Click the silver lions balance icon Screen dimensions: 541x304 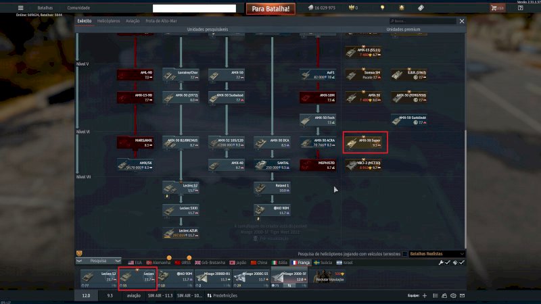click(310, 7)
